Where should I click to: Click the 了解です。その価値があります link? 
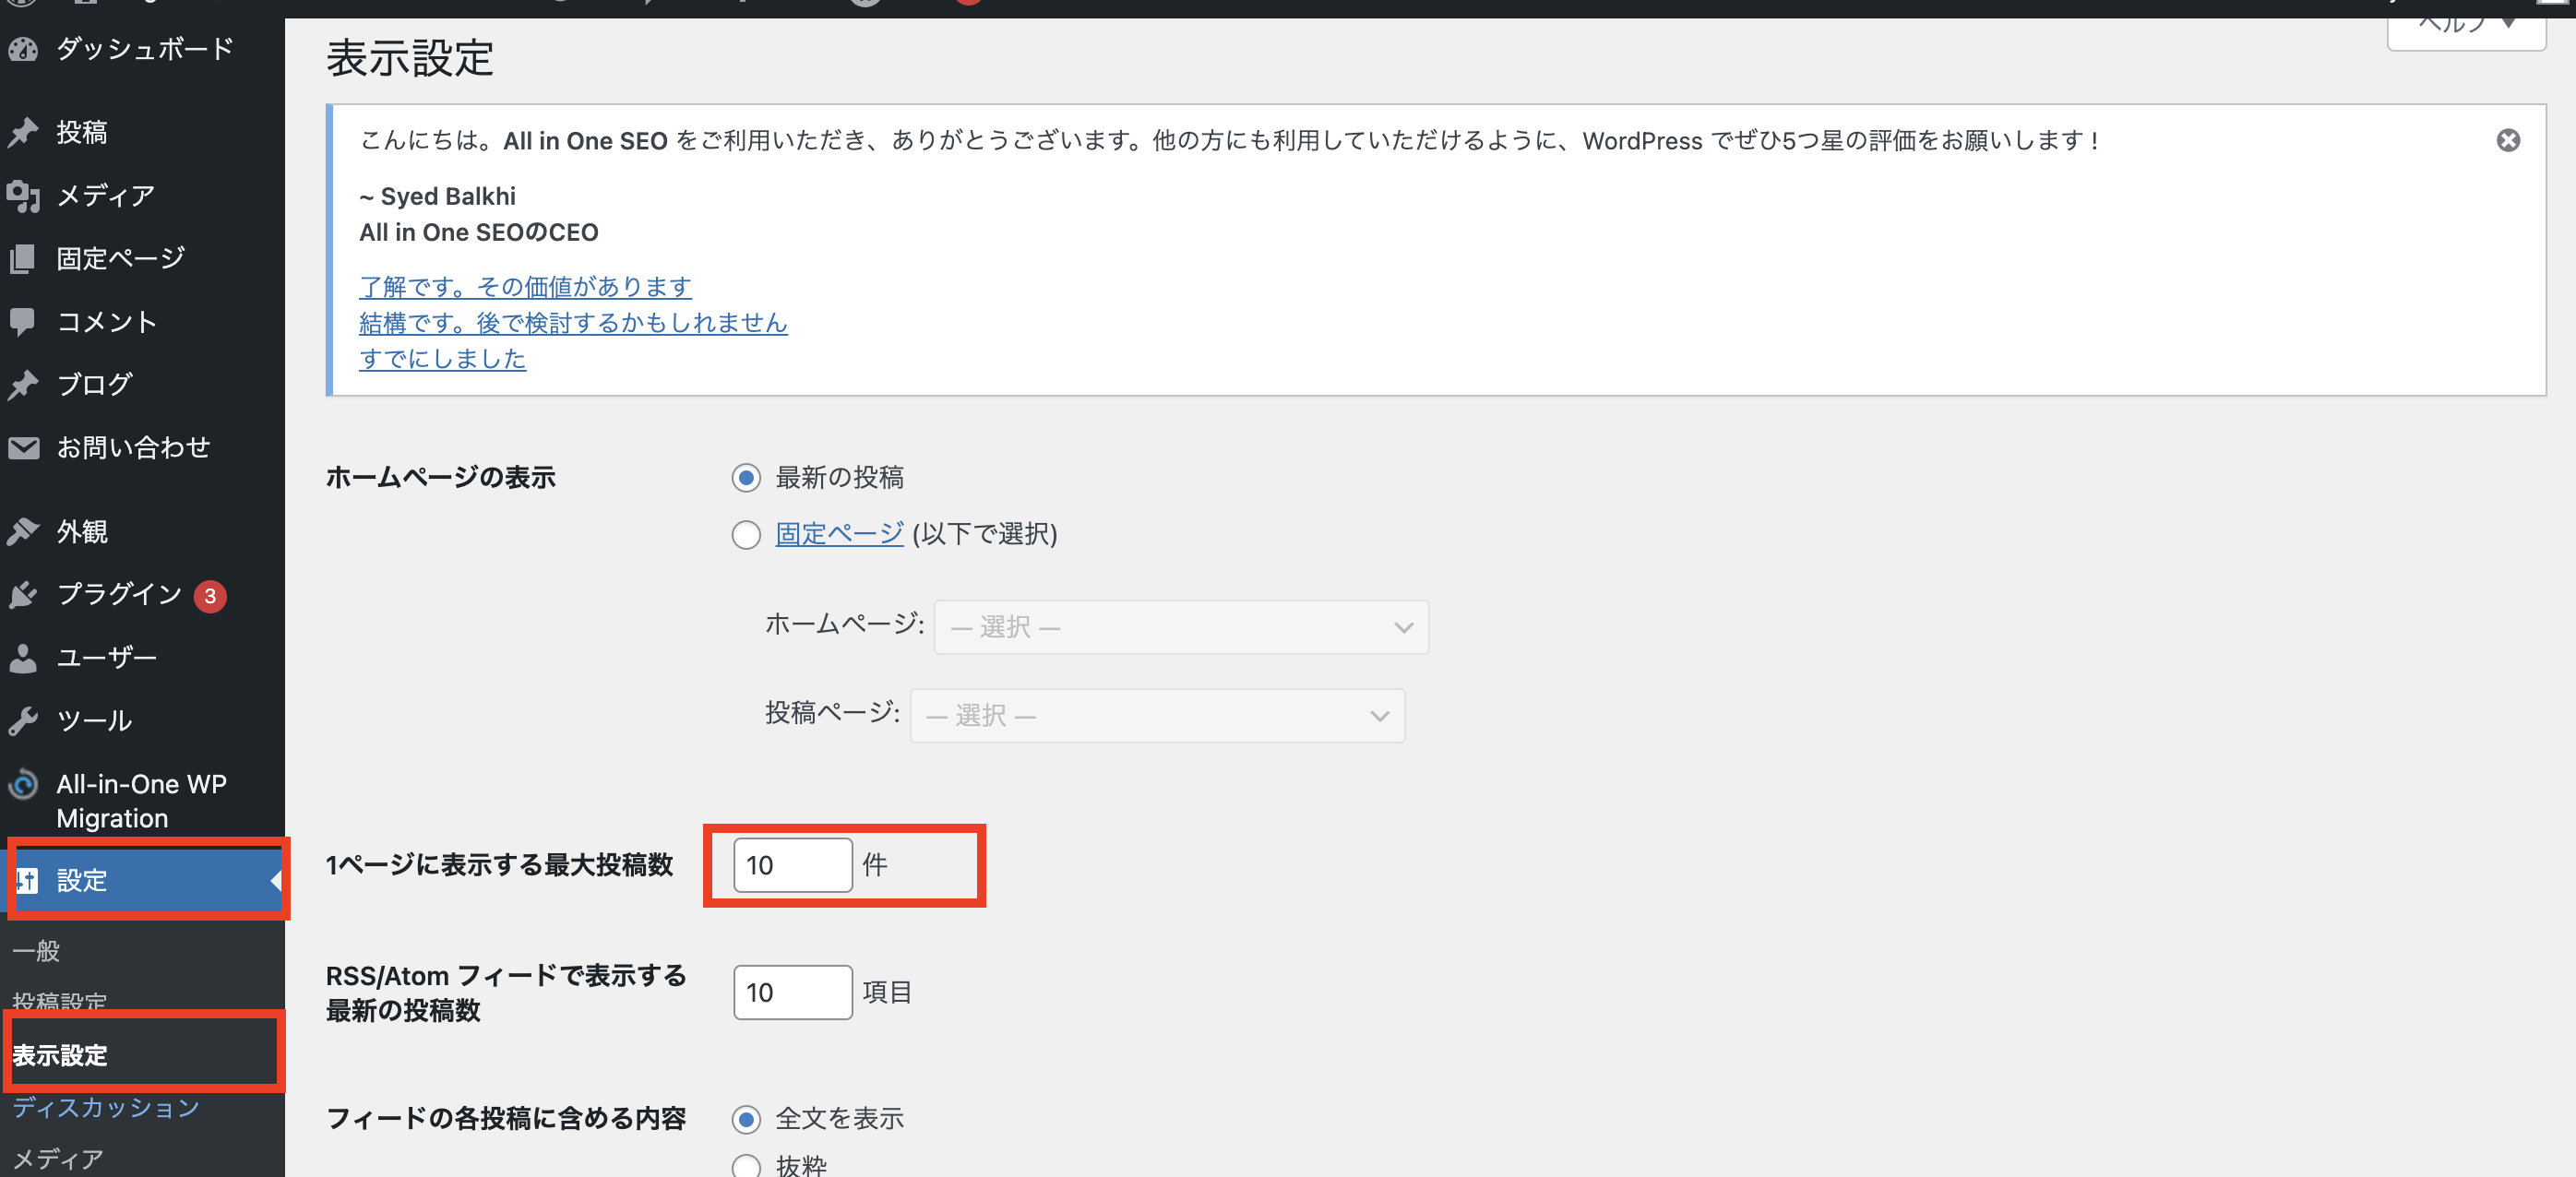point(525,287)
